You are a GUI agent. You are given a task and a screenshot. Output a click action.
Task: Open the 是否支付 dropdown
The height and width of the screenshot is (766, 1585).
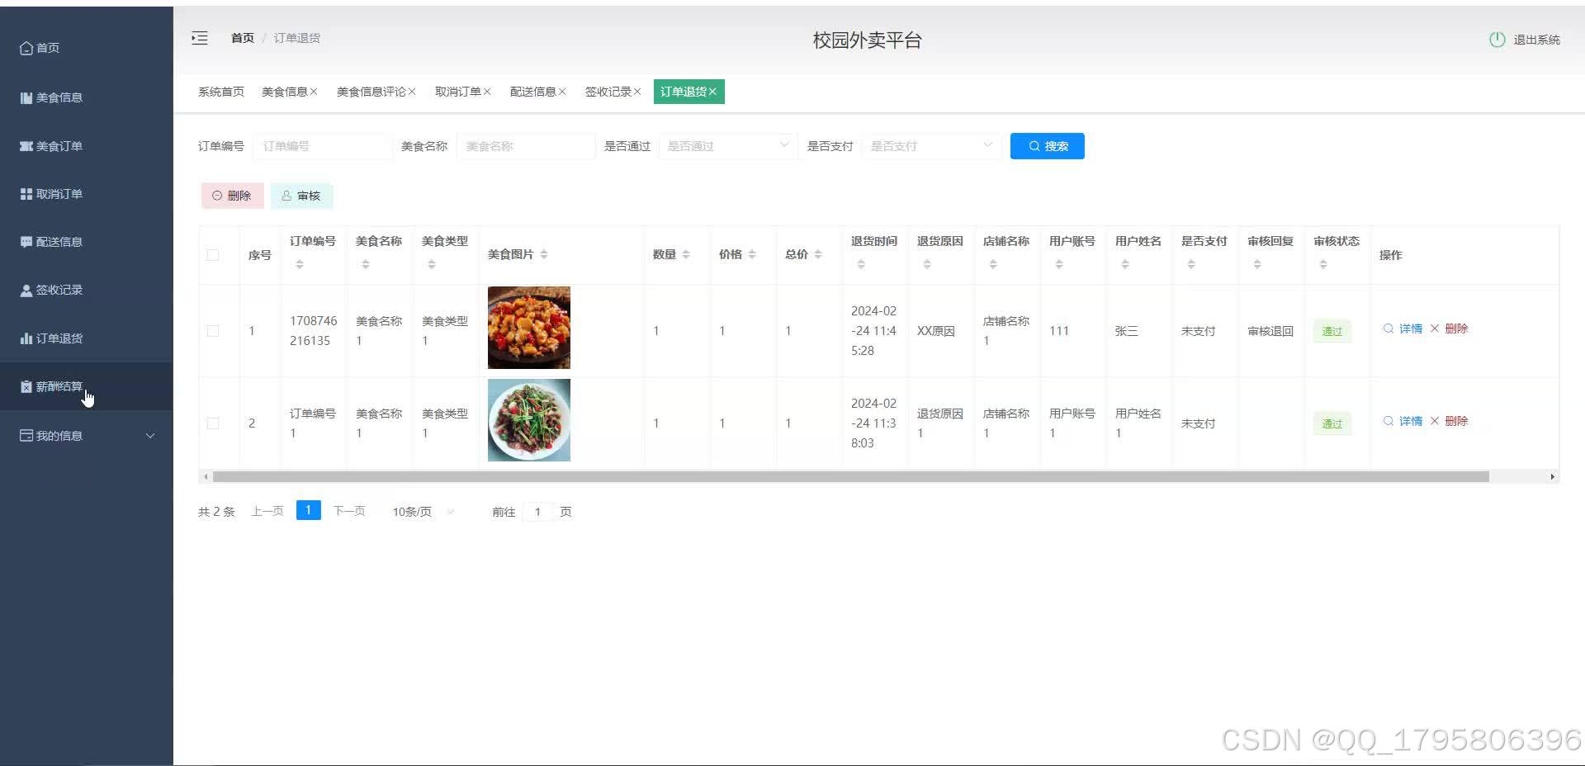(930, 145)
